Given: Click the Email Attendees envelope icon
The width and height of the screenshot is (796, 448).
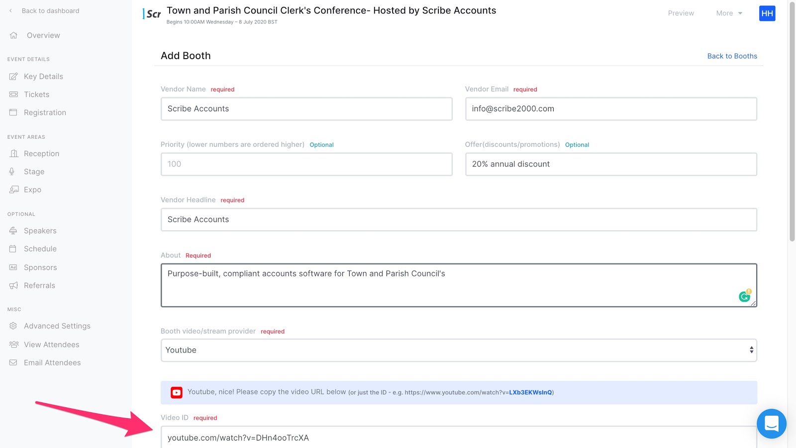Looking at the screenshot, I should tap(13, 362).
